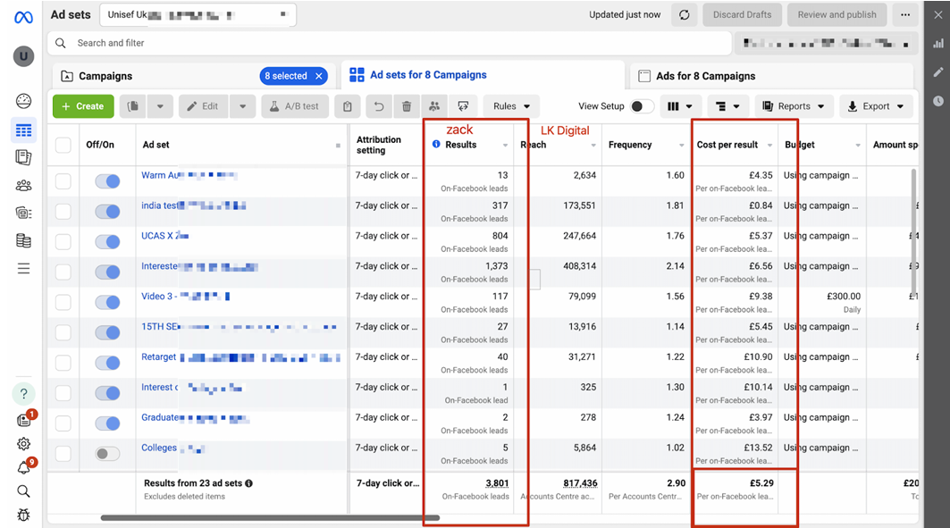Click the Discard Drafts button

(x=742, y=15)
